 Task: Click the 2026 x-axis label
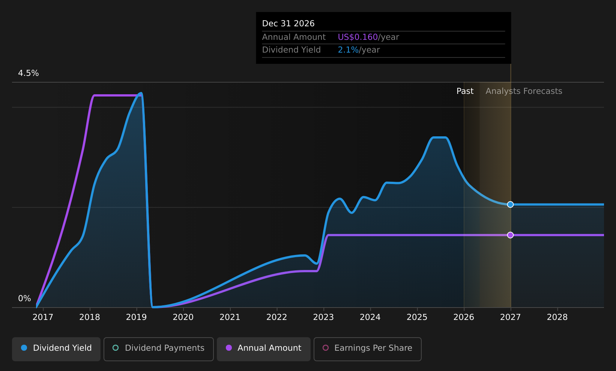coord(464,317)
